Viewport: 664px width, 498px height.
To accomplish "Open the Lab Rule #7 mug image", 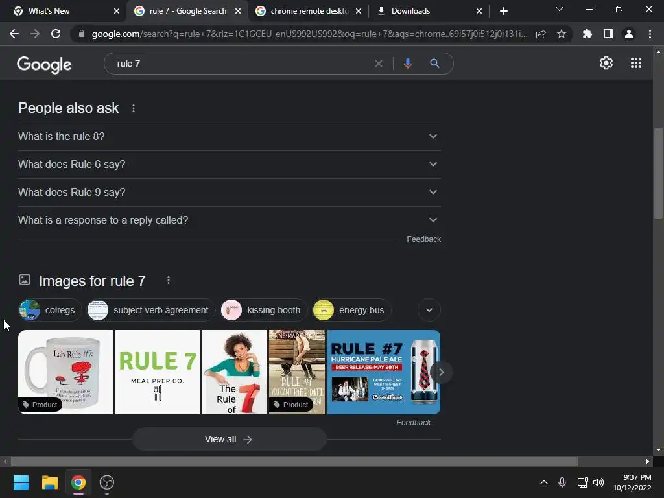I will [65, 372].
